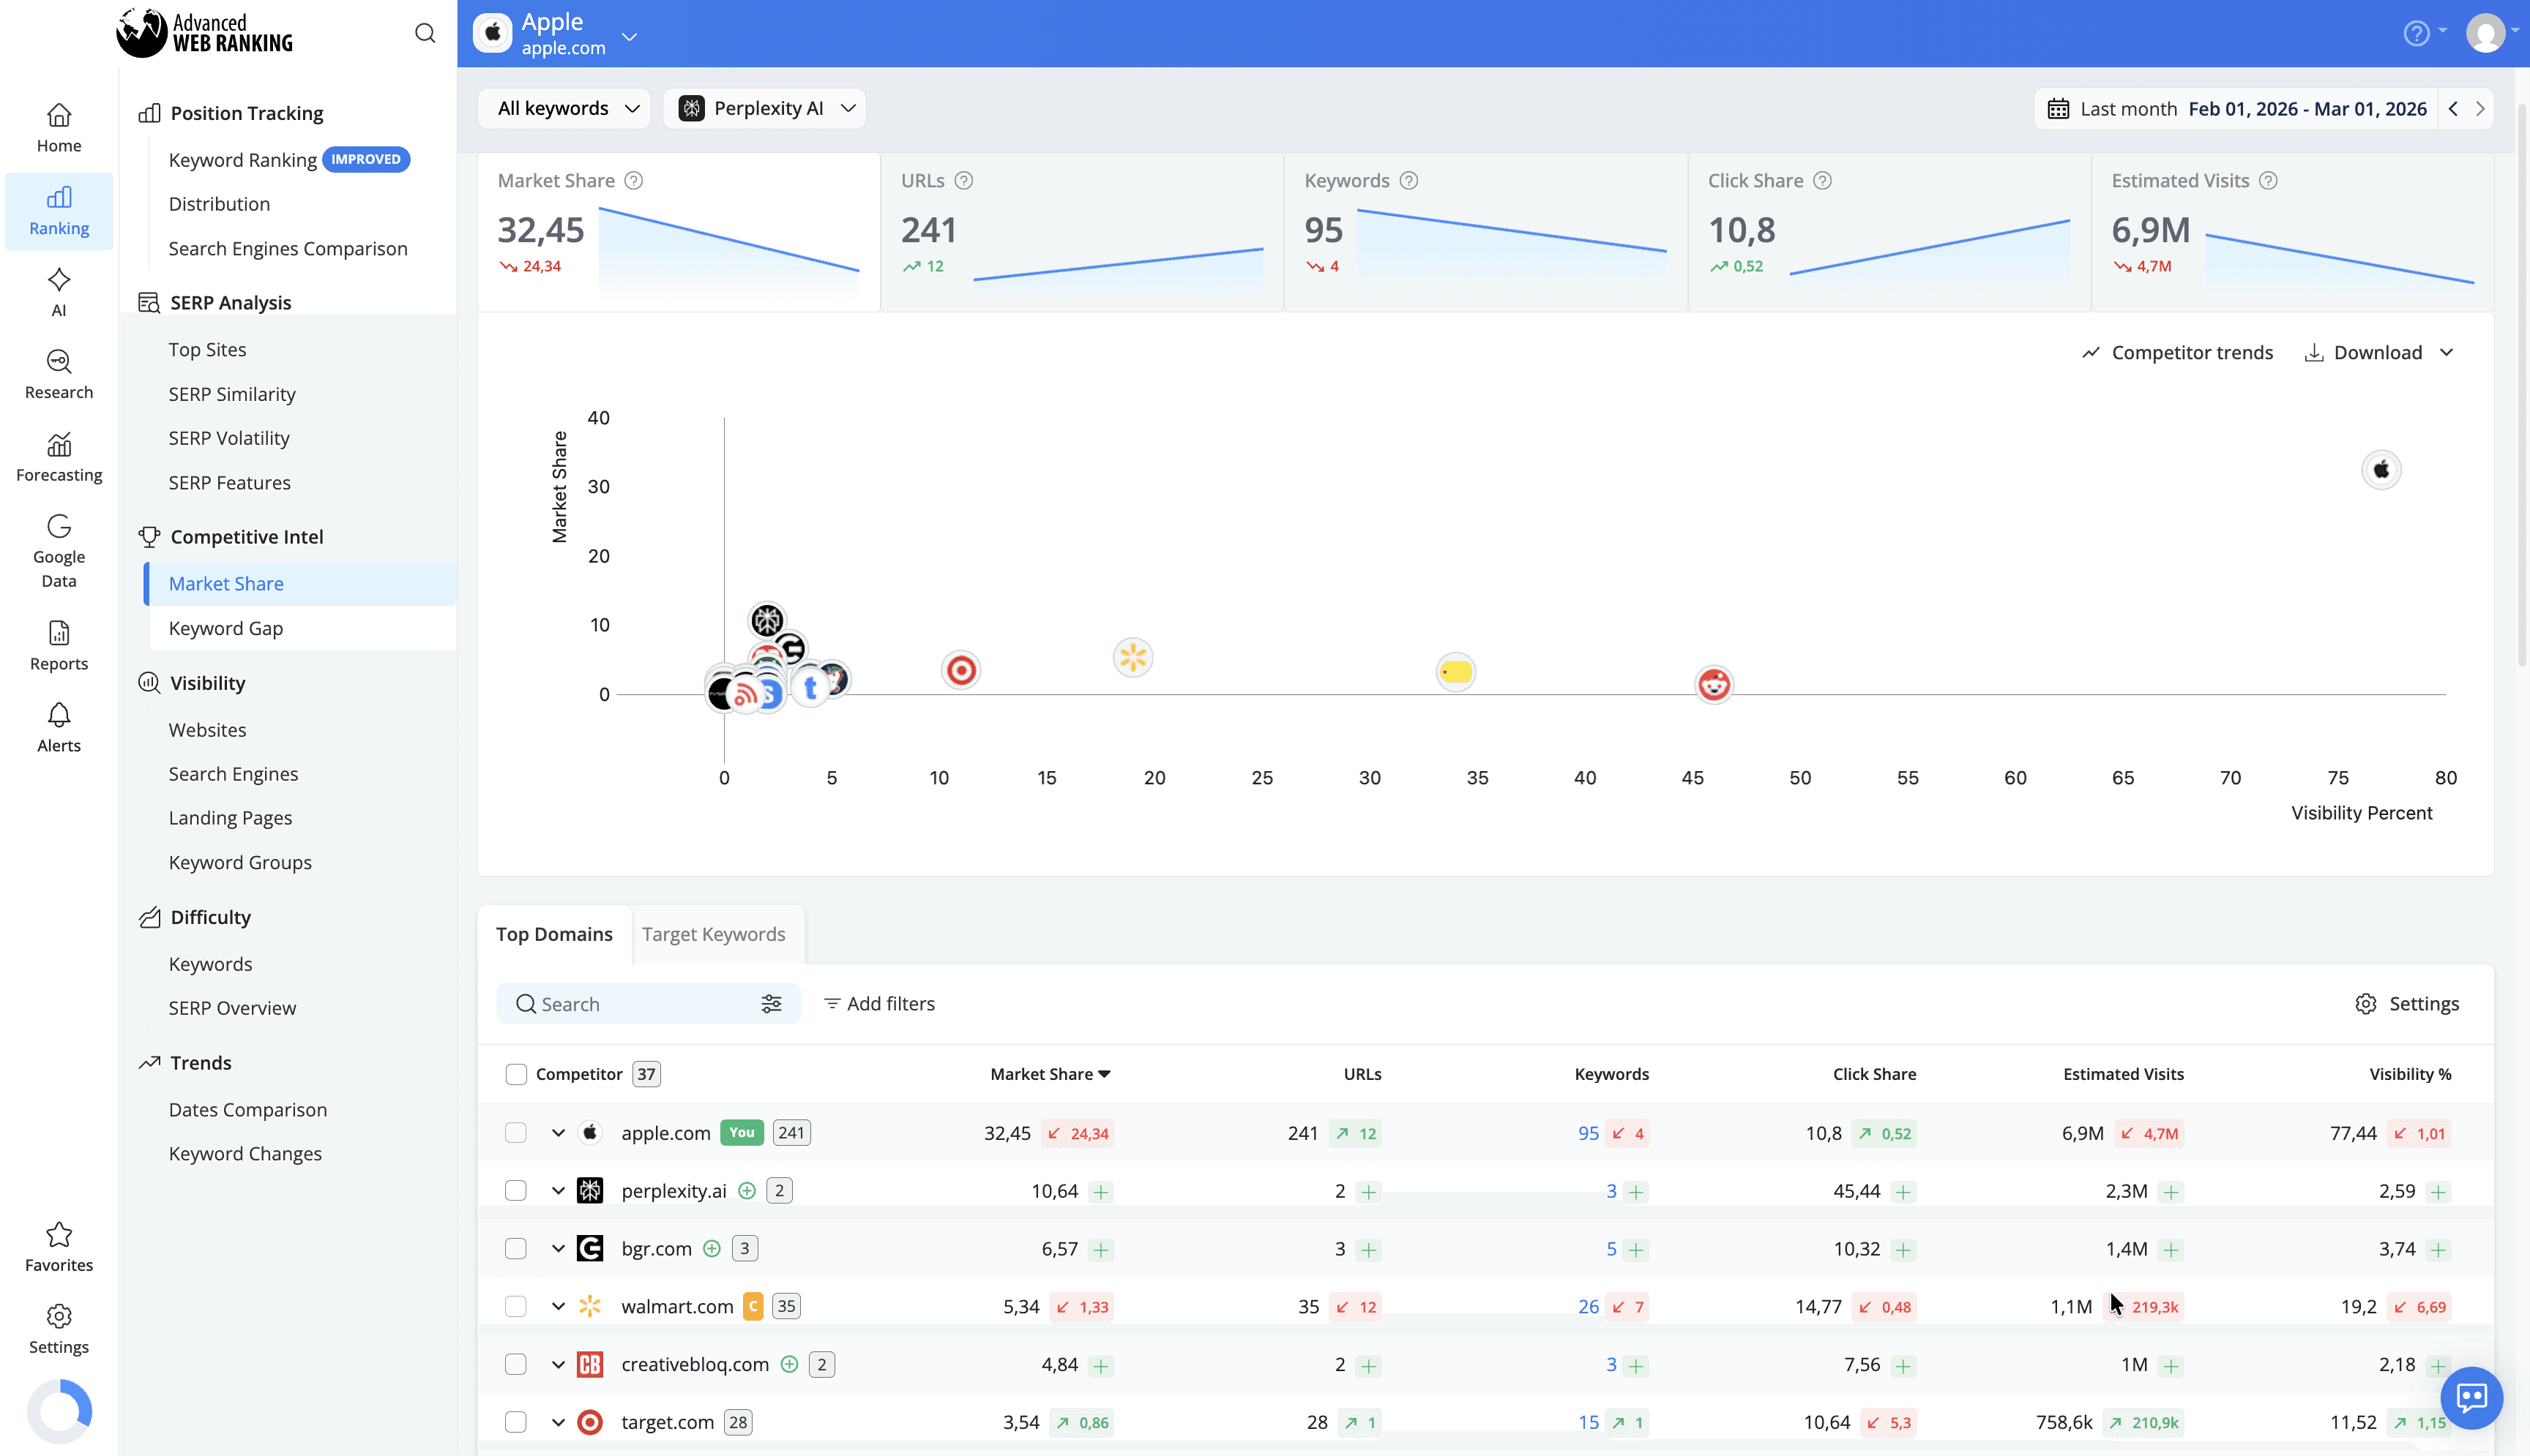
Task: Open the All keywords dropdown
Action: point(563,108)
